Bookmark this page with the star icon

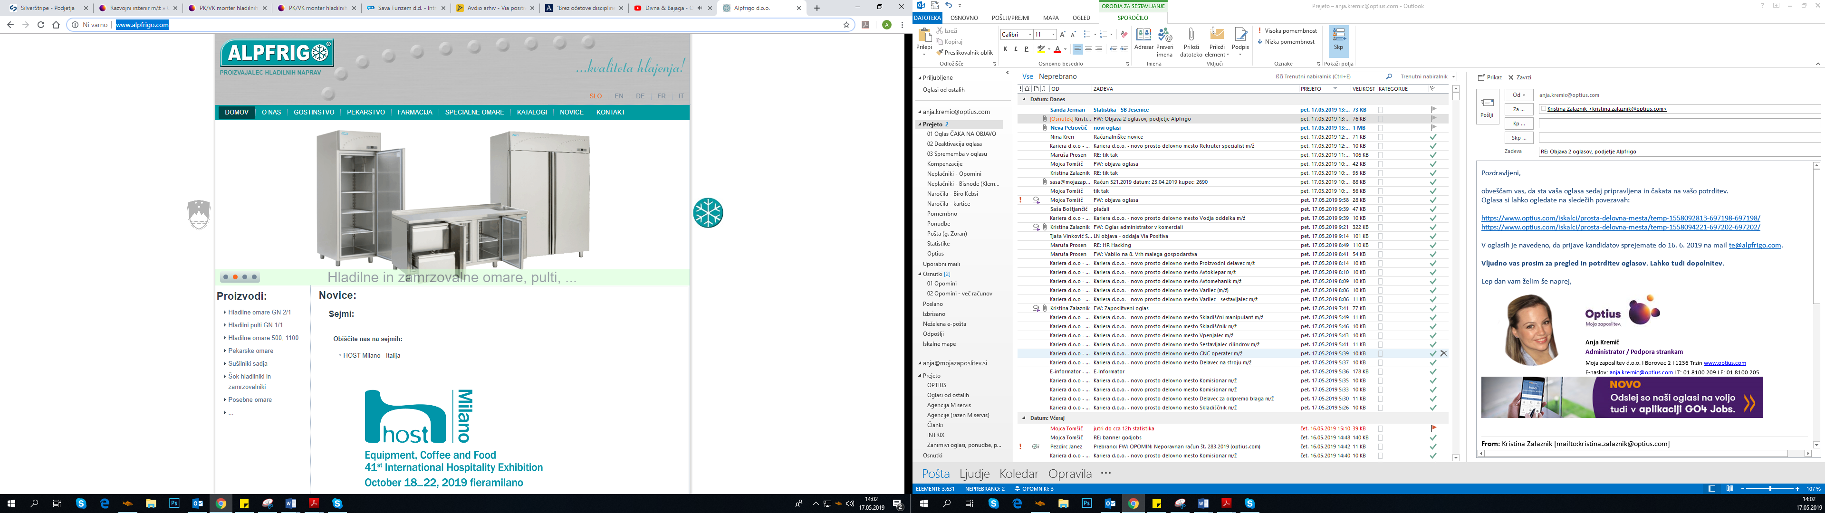tap(846, 25)
